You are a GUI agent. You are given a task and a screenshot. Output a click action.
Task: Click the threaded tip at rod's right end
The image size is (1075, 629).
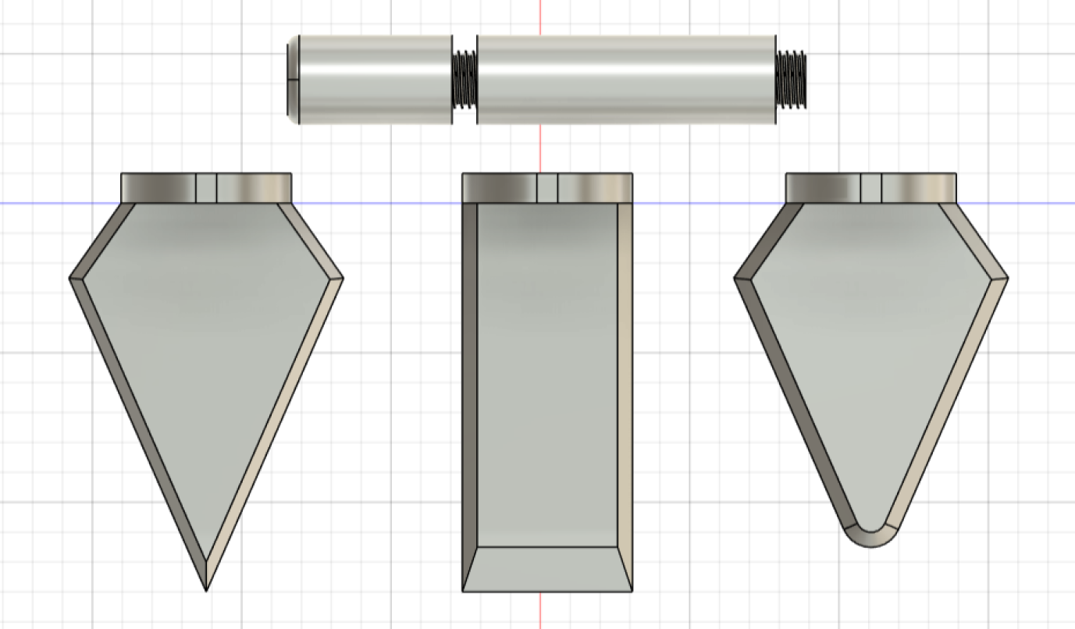click(791, 79)
